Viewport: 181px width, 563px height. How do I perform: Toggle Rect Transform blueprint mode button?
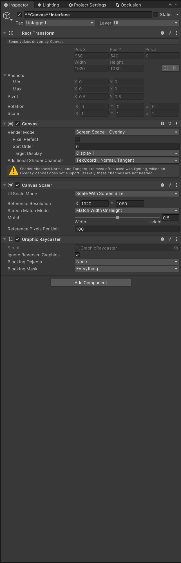point(166,68)
